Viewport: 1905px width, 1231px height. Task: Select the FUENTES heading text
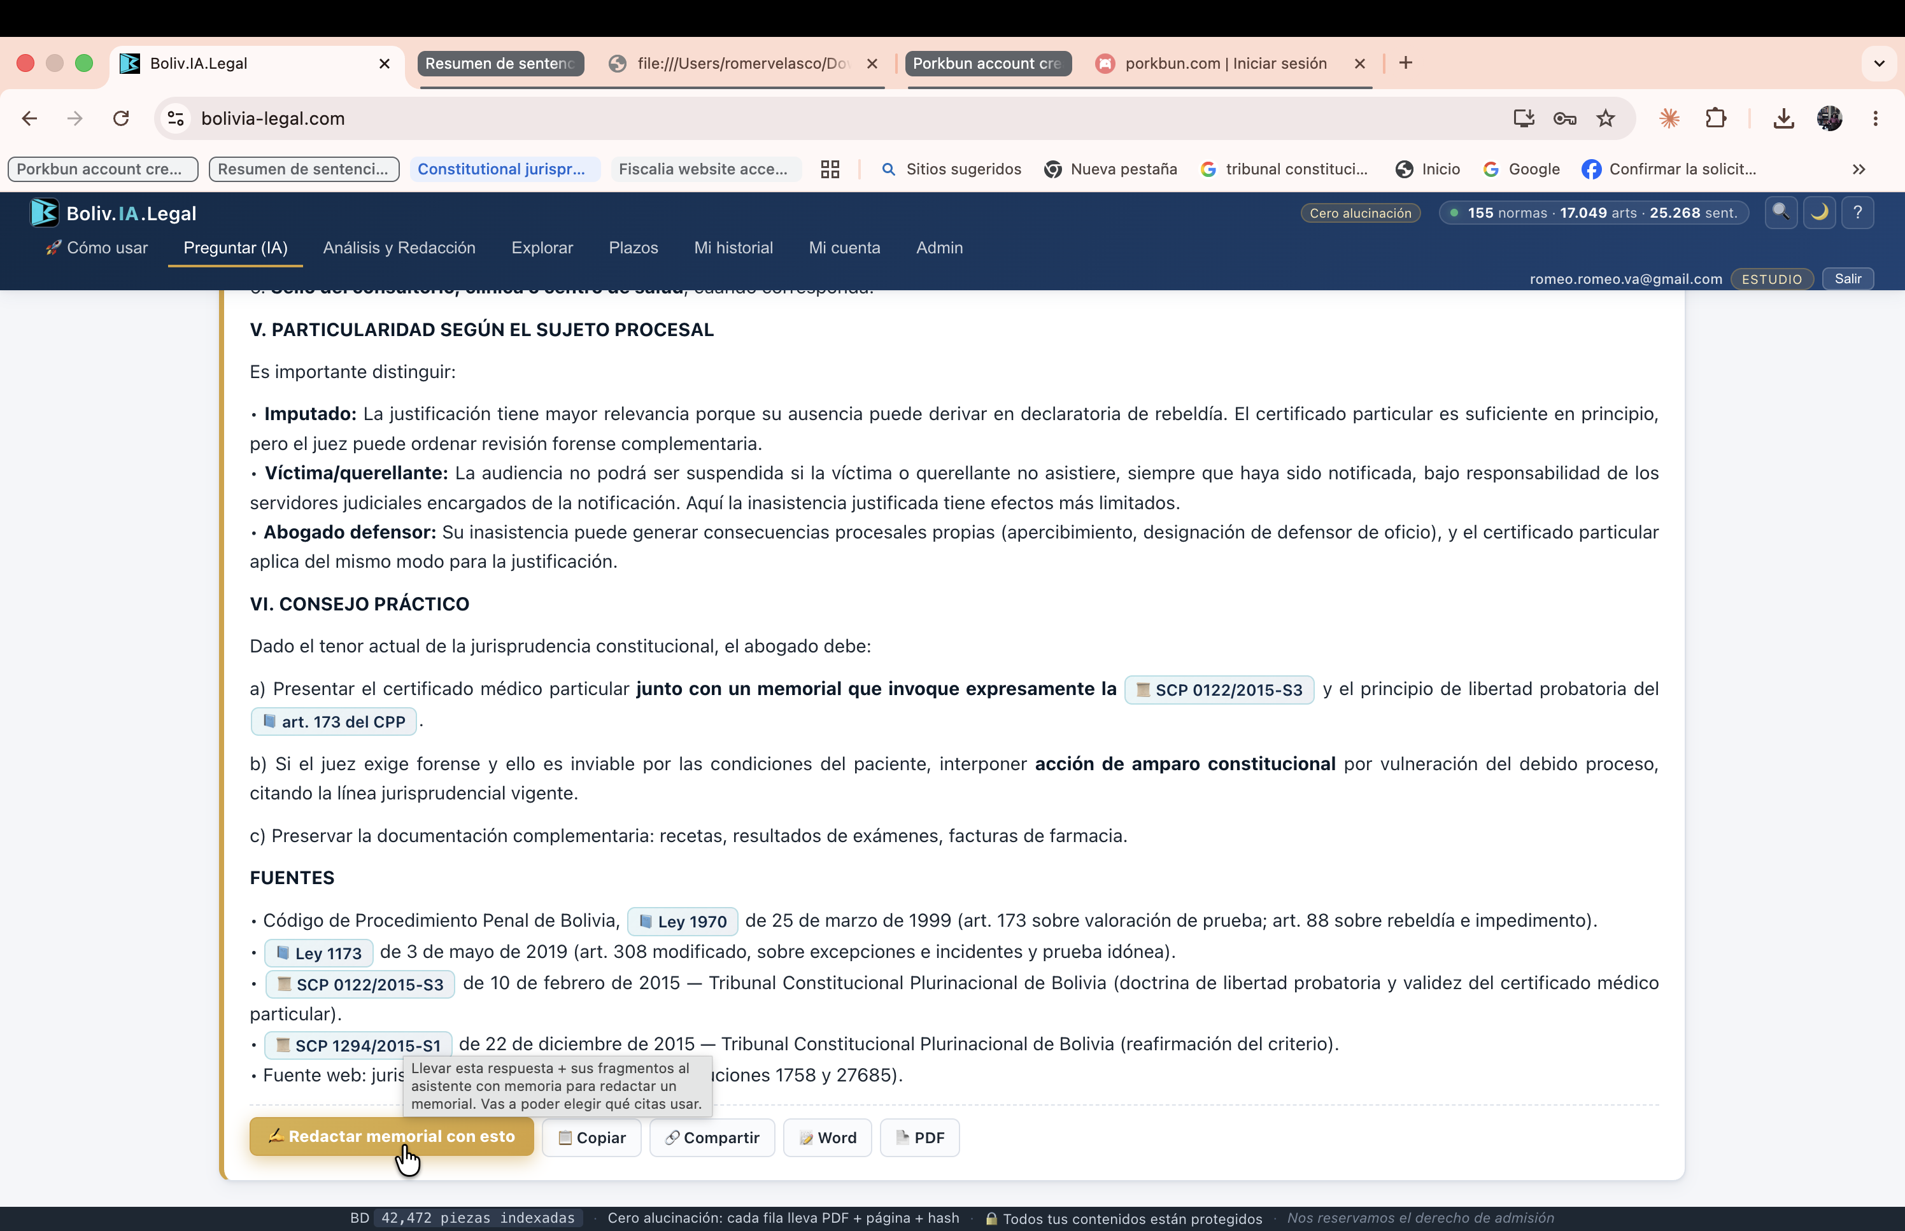coord(292,878)
